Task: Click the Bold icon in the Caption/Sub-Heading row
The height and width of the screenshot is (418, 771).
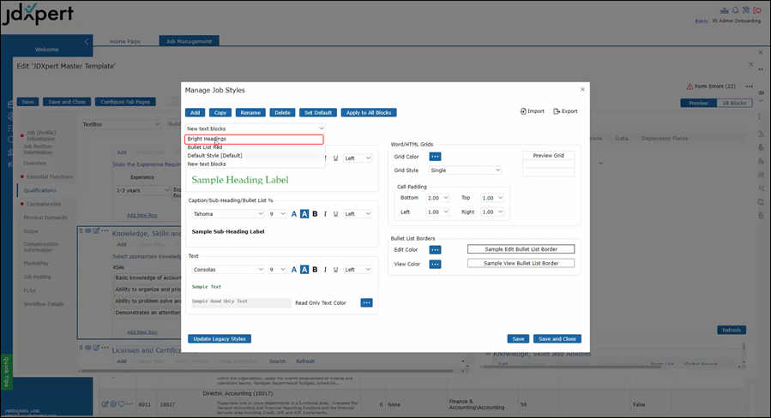Action: tap(315, 214)
